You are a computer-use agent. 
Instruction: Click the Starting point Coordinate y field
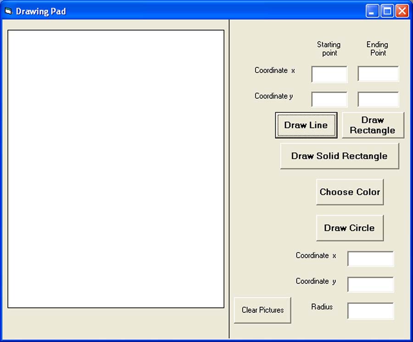[329, 99]
